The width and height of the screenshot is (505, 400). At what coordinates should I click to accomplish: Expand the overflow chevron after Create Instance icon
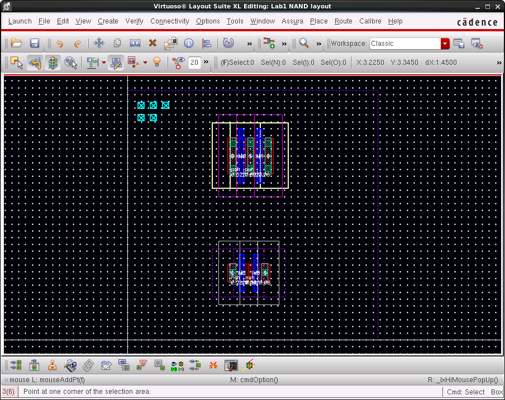tap(284, 44)
